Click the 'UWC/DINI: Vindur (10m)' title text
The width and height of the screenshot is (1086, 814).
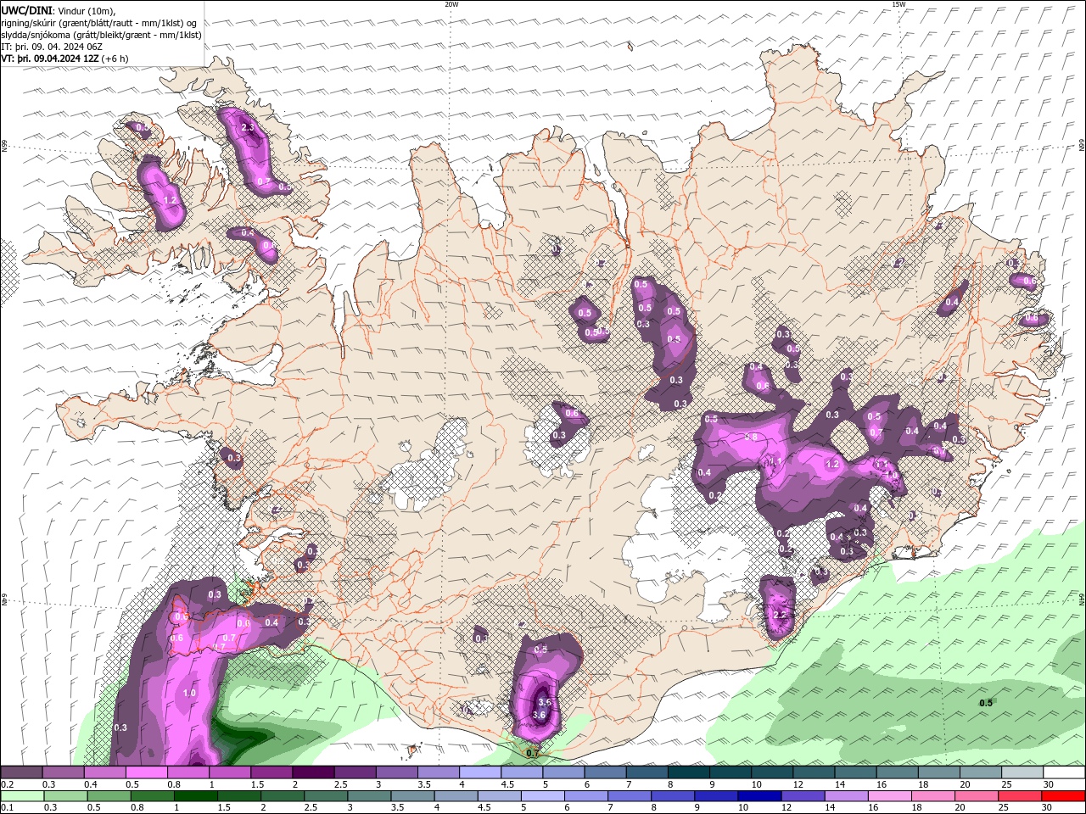click(58, 9)
